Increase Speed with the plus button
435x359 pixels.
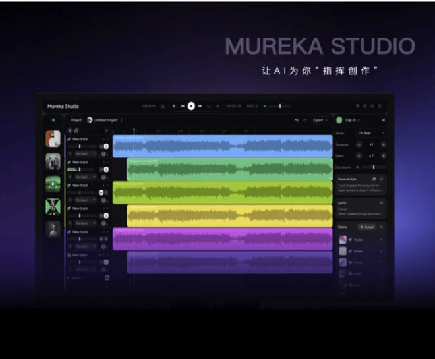click(384, 156)
